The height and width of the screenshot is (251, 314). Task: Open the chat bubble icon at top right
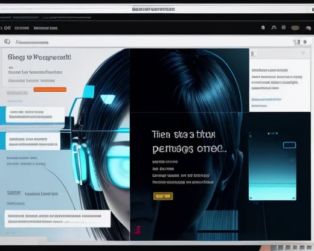(x=309, y=28)
